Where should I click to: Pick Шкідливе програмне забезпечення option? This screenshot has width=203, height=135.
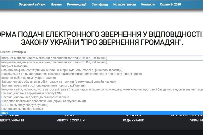tap(43, 101)
